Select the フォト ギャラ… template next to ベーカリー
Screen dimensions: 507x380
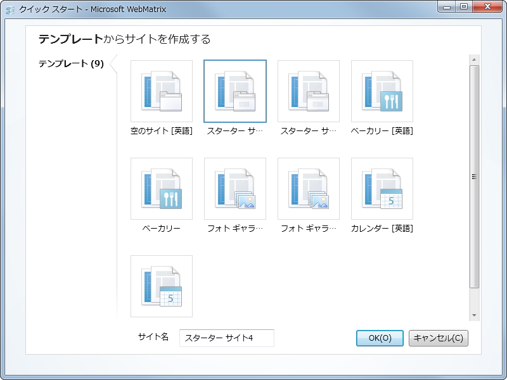235,189
